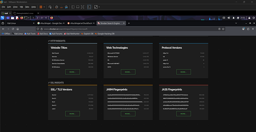Expand the stretch guest dropdown arrow
The height and width of the screenshot is (132, 256).
point(99,7)
